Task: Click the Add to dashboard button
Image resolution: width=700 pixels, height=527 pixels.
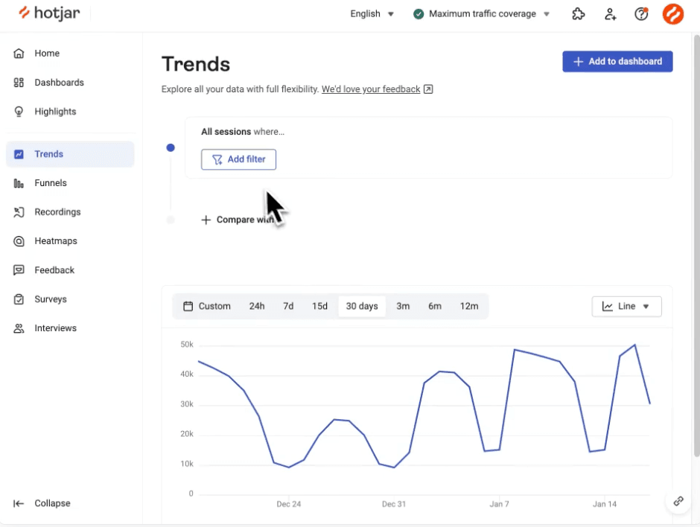Action: pos(617,62)
